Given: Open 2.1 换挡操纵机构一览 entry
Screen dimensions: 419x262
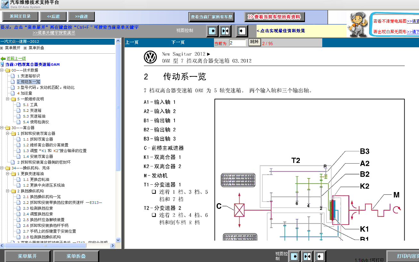Looking at the screenshot, I should (42, 197).
